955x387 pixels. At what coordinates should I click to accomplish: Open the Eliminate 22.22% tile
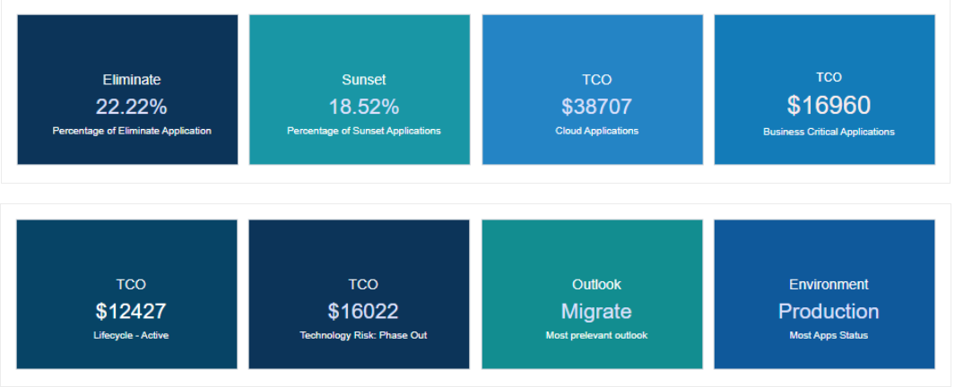127,90
